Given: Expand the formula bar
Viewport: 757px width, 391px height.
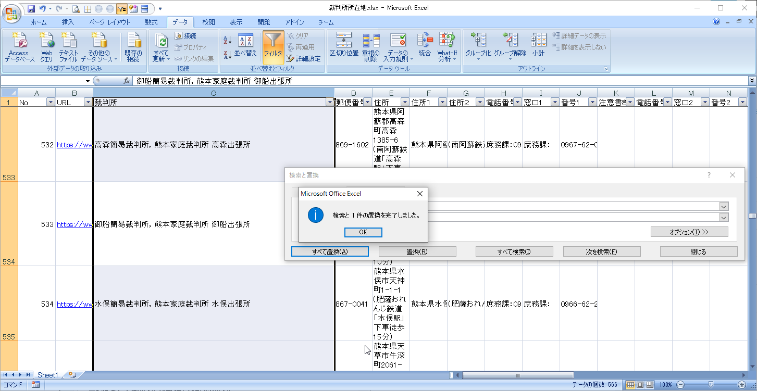Looking at the screenshot, I should pyautogui.click(x=752, y=81).
